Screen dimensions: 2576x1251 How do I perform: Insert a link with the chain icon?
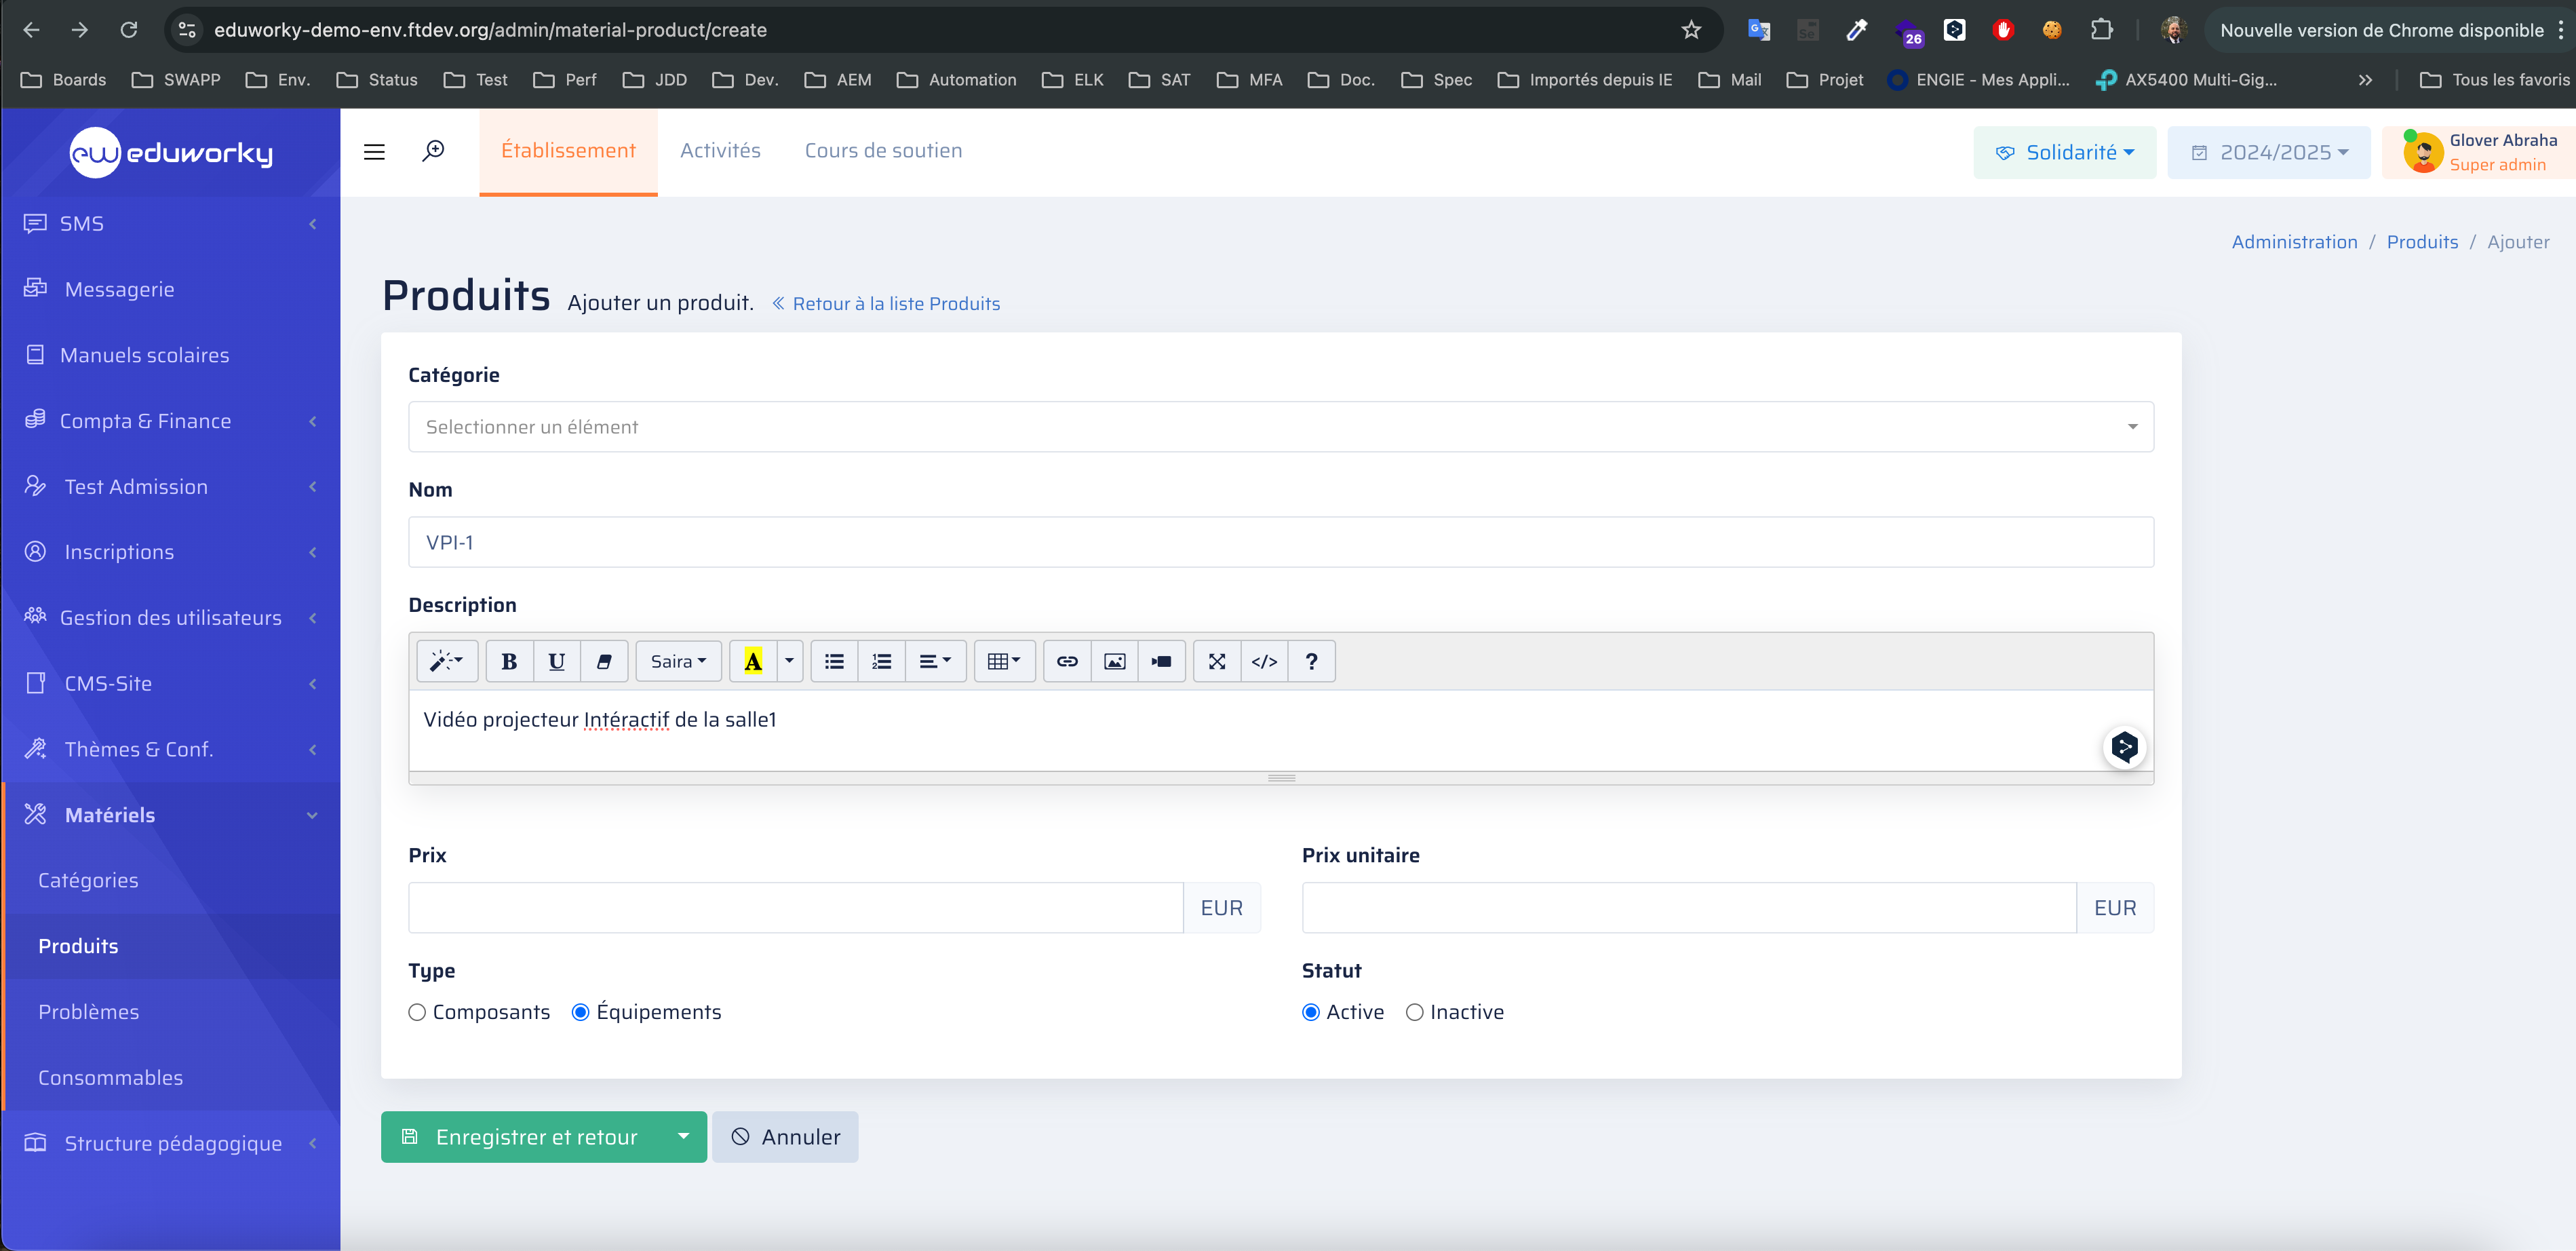(1067, 661)
